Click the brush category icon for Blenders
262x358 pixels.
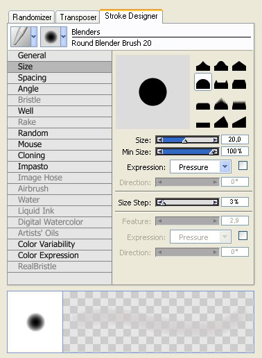(20, 37)
